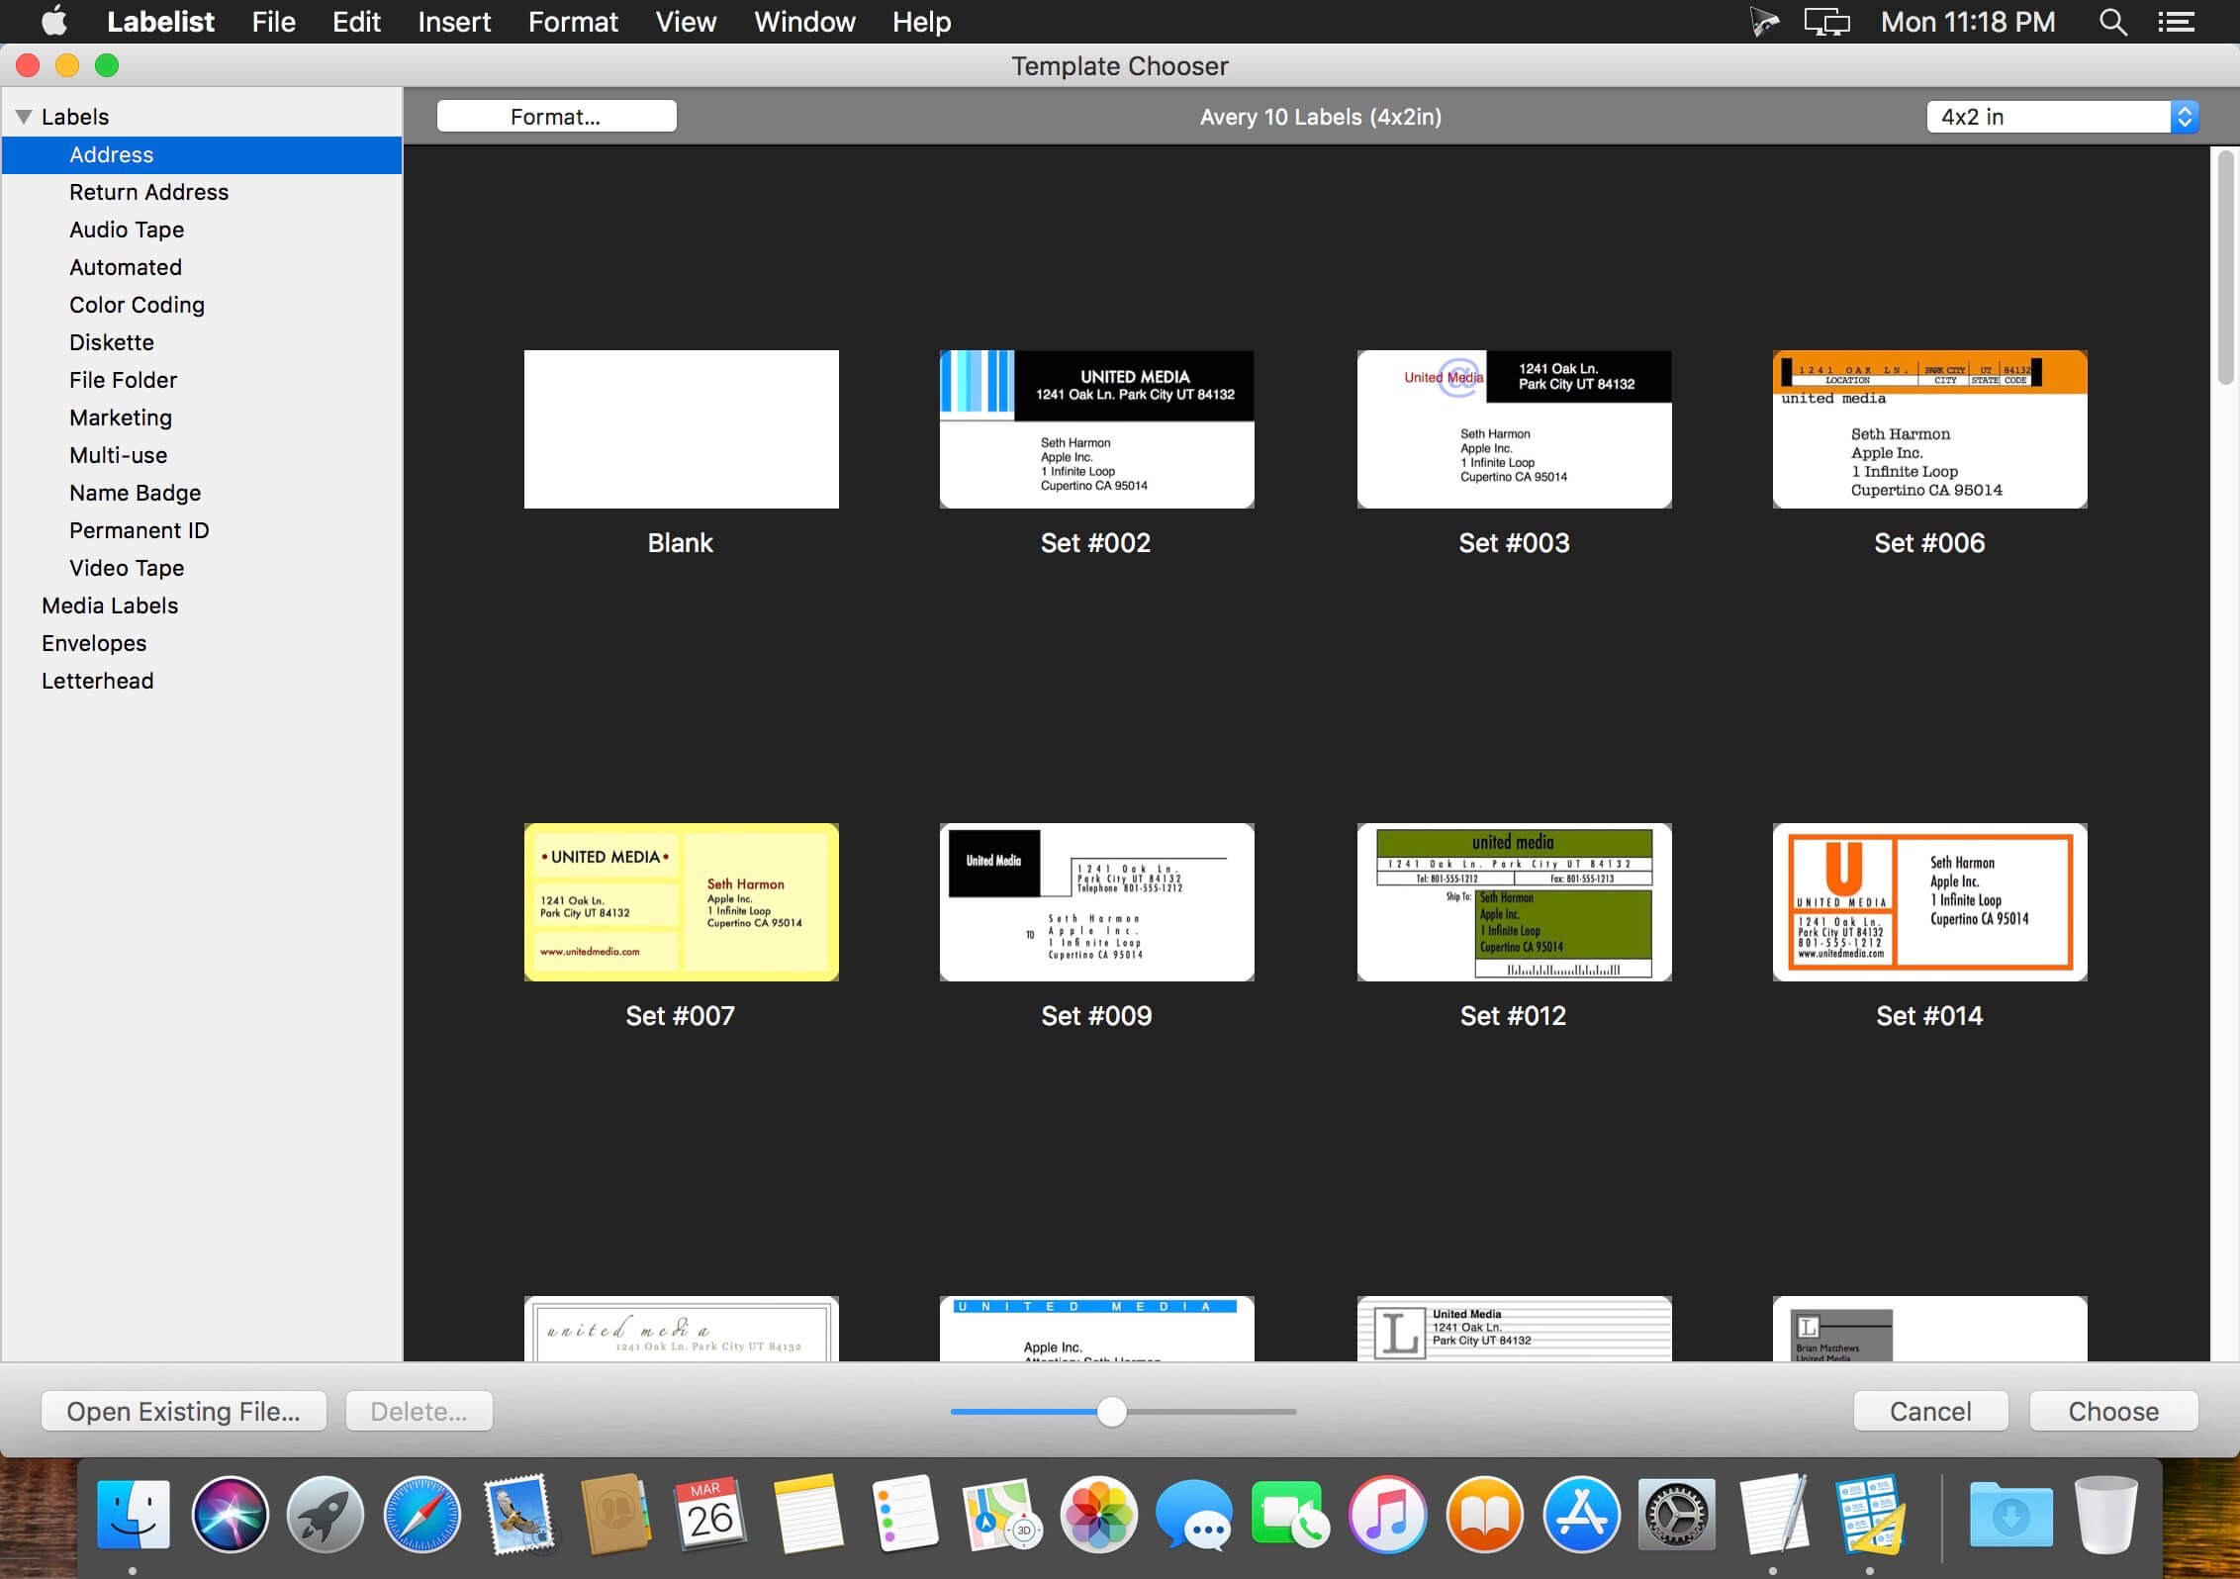Open iBooks app in the dock
2240x1579 pixels.
point(1484,1514)
